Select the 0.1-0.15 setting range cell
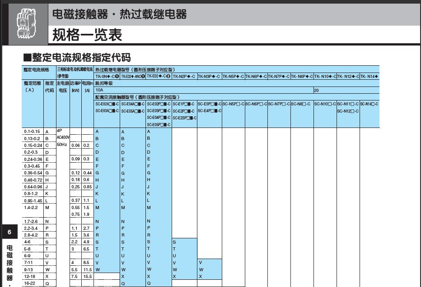Image resolution: width=421 pixels, height=287 pixels. click(x=32, y=132)
